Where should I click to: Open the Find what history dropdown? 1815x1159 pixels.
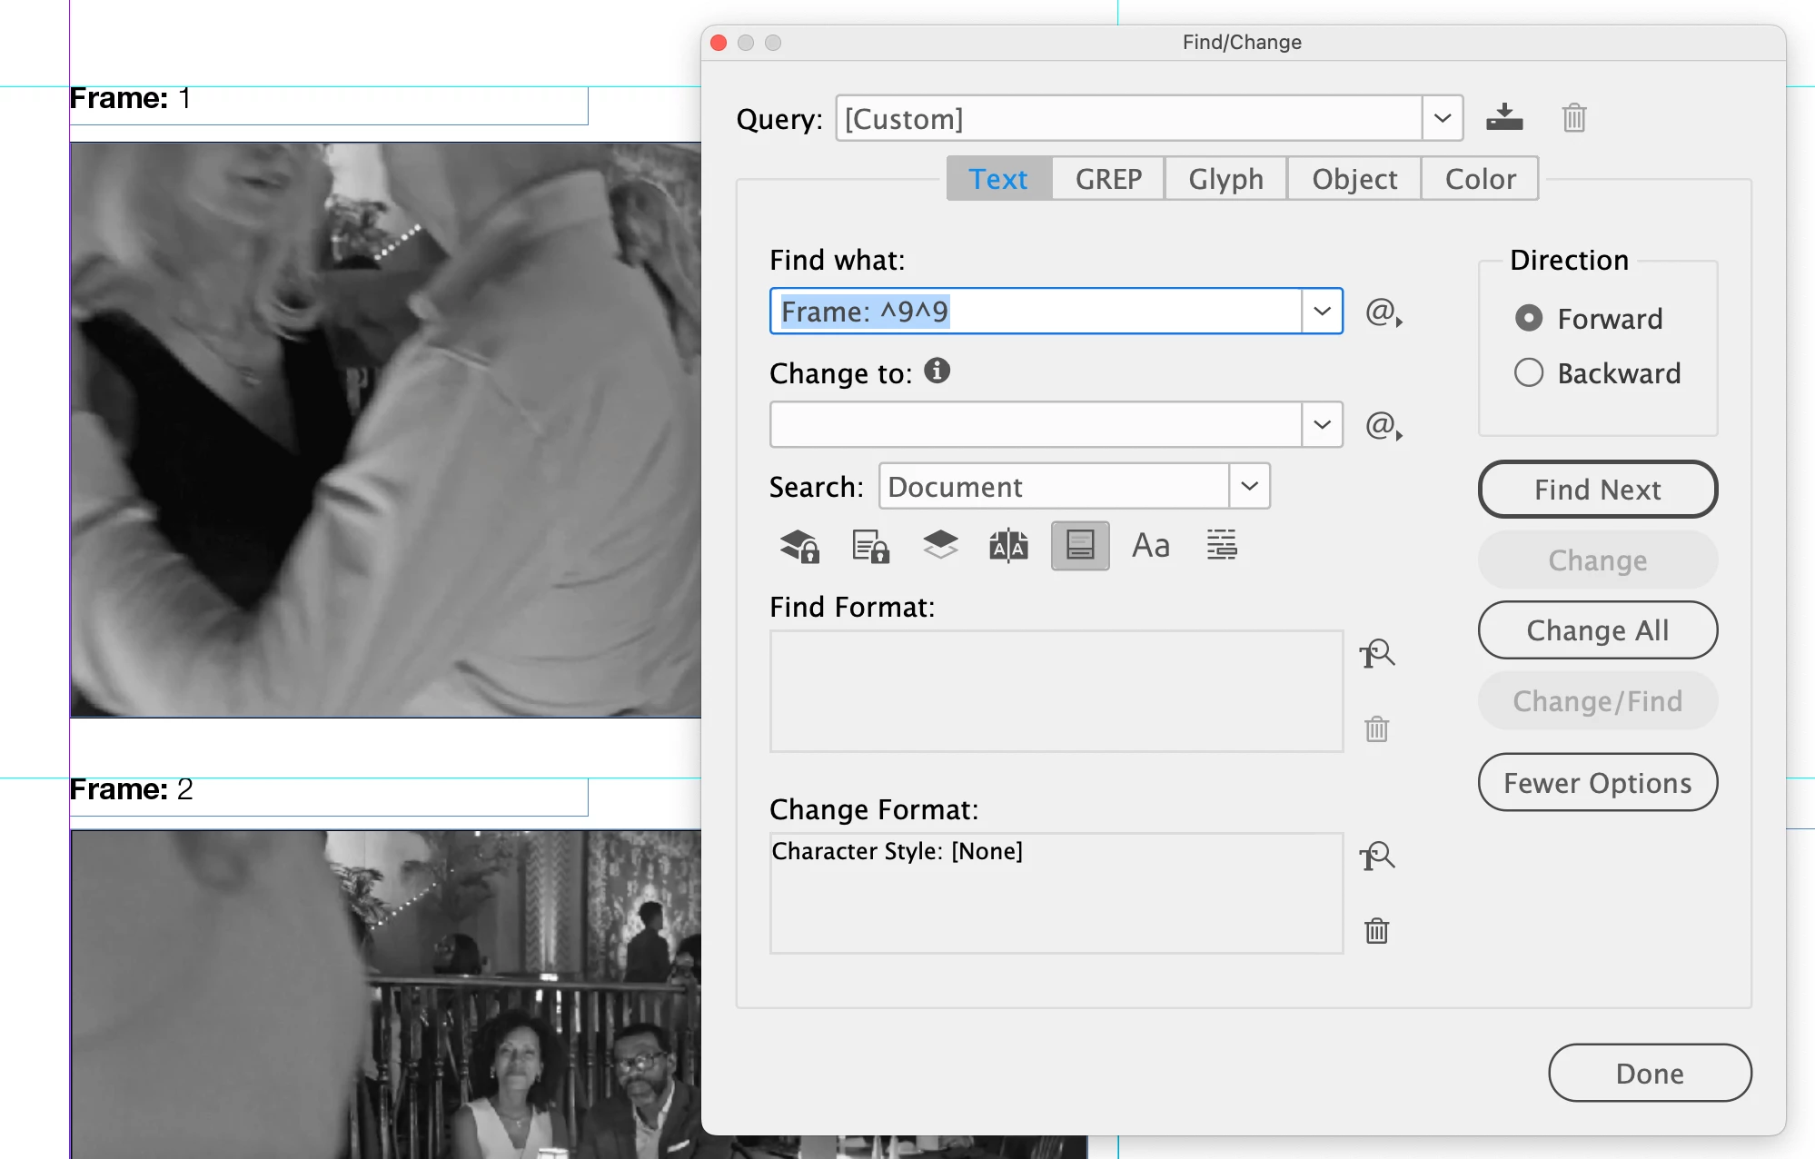[x=1322, y=312]
